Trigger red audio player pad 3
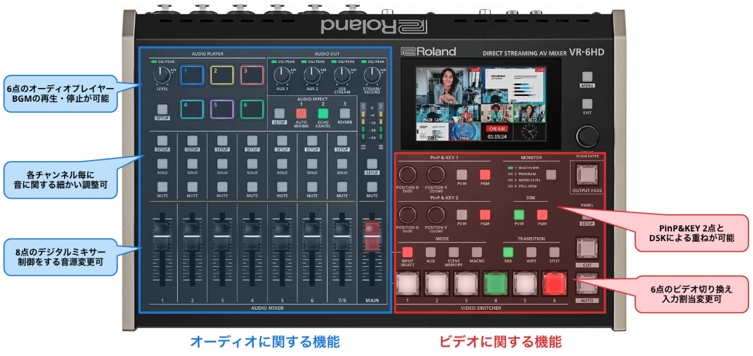Viewport: 753px width, 356px height. pyautogui.click(x=252, y=75)
